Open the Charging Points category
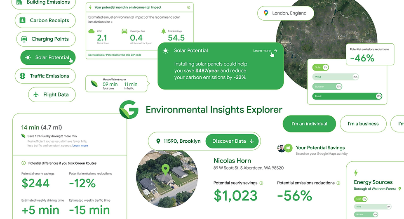The image size is (404, 219). pos(46,39)
